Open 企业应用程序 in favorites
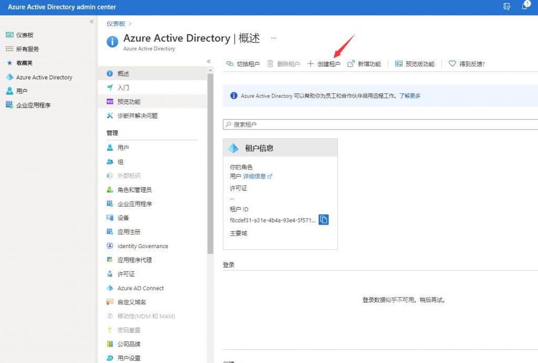Viewport: 538px width, 363px height. pos(33,105)
